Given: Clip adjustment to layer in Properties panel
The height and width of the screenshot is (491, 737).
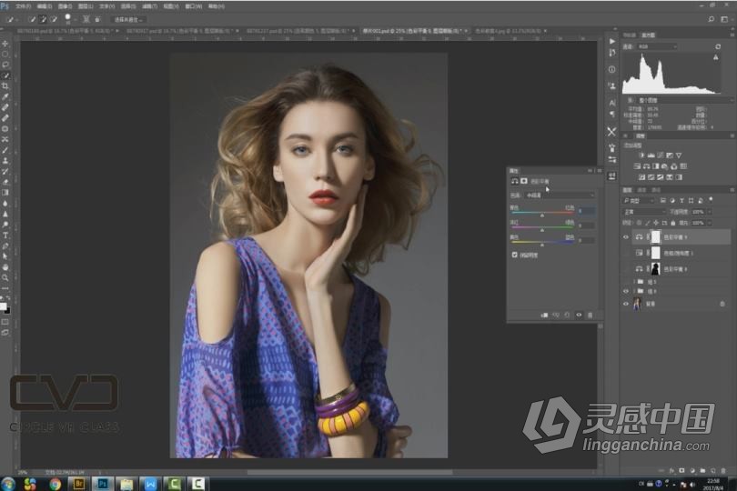Looking at the screenshot, I should pos(544,315).
